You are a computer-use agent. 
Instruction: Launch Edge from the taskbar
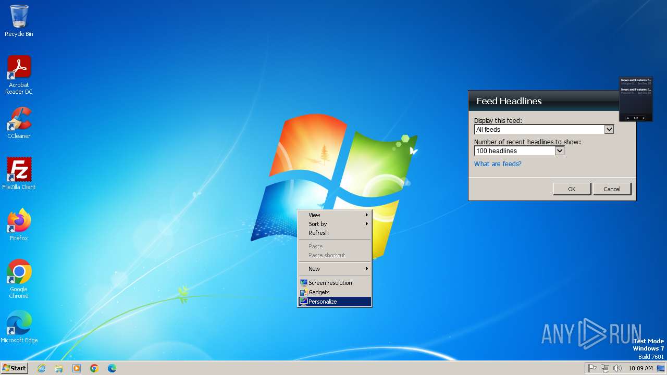[112, 368]
